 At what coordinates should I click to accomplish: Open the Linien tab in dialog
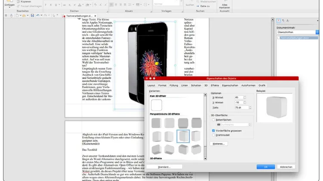184,86
